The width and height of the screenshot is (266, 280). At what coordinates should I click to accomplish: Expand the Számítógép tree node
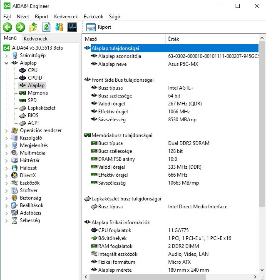click(6, 56)
